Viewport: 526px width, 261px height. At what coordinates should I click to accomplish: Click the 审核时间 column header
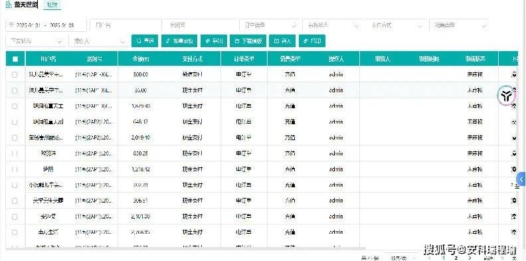click(x=429, y=59)
